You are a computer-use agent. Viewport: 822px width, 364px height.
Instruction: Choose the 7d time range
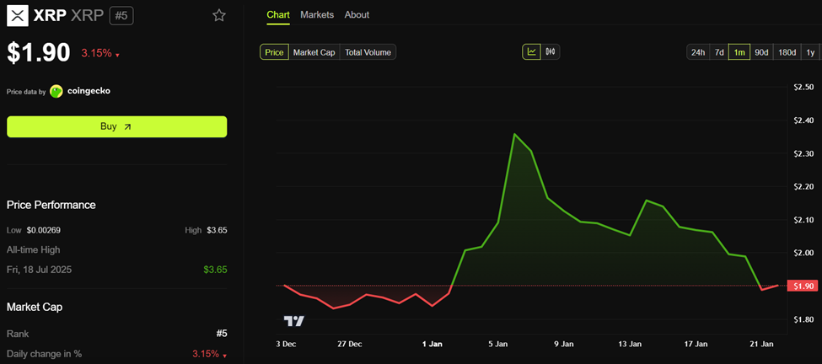click(719, 52)
